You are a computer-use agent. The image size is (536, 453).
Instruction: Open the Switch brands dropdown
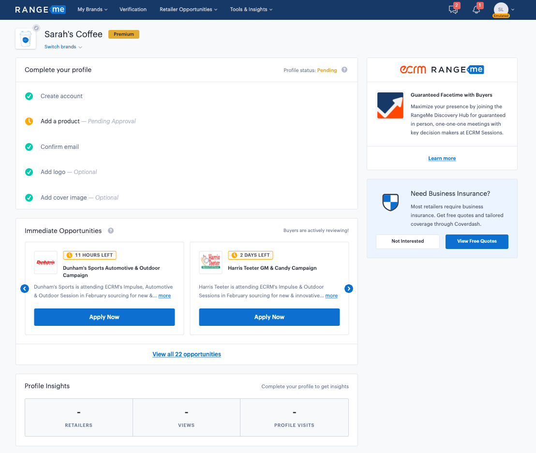[x=63, y=47]
